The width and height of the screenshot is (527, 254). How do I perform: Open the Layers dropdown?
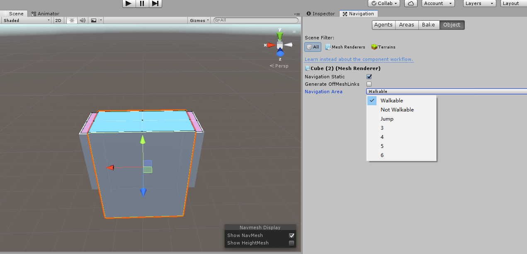coord(478,3)
